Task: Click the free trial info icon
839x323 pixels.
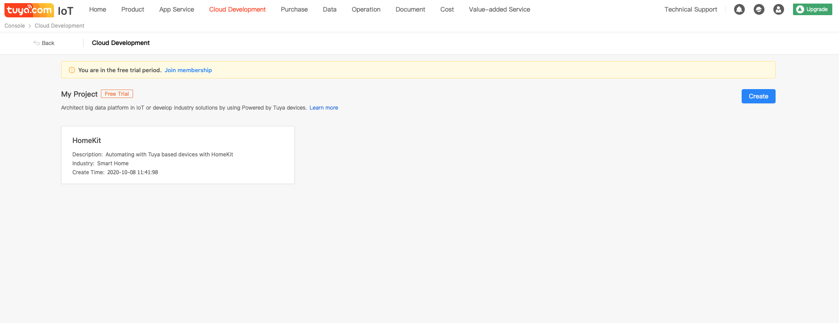Action: click(x=72, y=70)
